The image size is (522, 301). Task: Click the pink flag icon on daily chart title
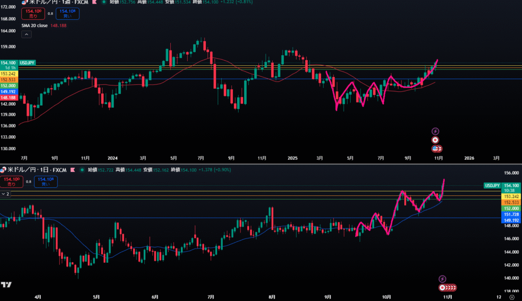[72, 169]
